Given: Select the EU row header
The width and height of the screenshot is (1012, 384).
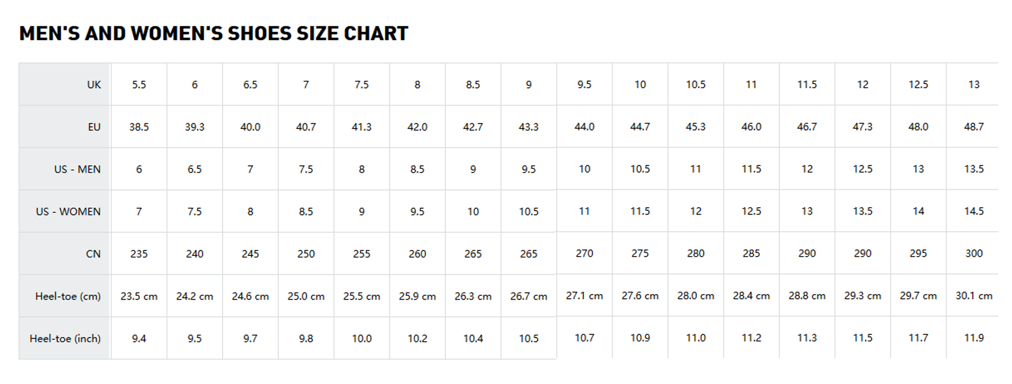Looking at the screenshot, I should 94,127.
